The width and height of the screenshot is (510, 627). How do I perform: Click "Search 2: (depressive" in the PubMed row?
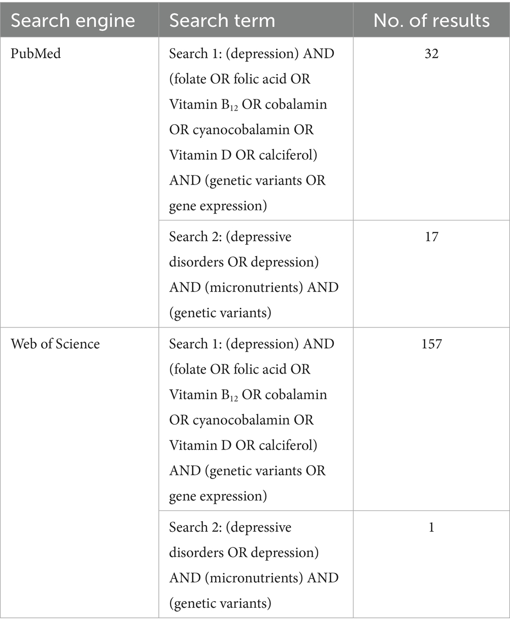click(x=230, y=237)
